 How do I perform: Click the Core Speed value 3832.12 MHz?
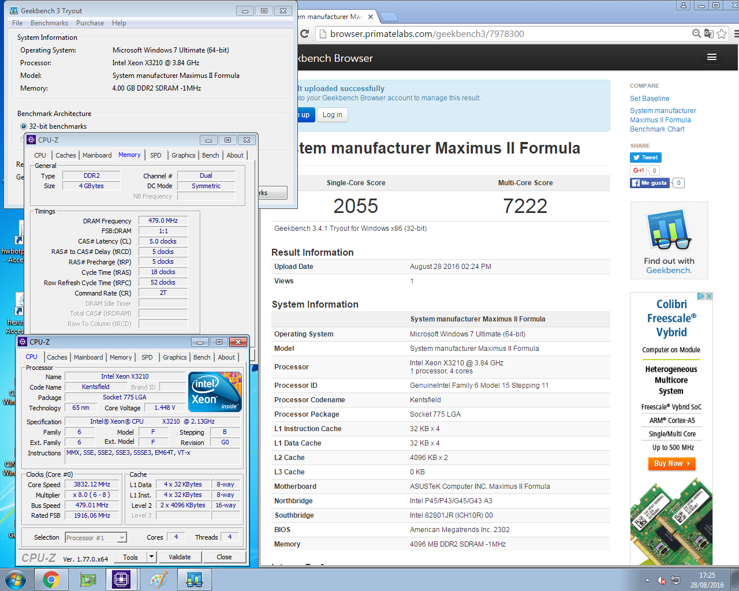[92, 484]
